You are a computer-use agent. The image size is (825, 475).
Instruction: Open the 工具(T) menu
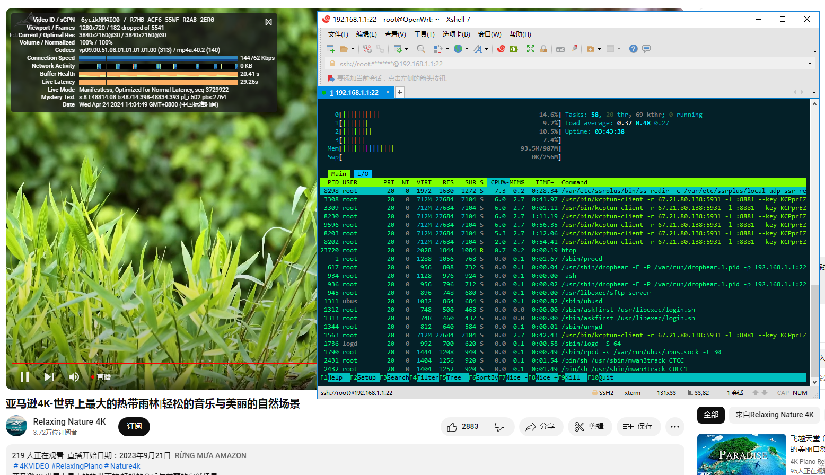[x=424, y=34]
